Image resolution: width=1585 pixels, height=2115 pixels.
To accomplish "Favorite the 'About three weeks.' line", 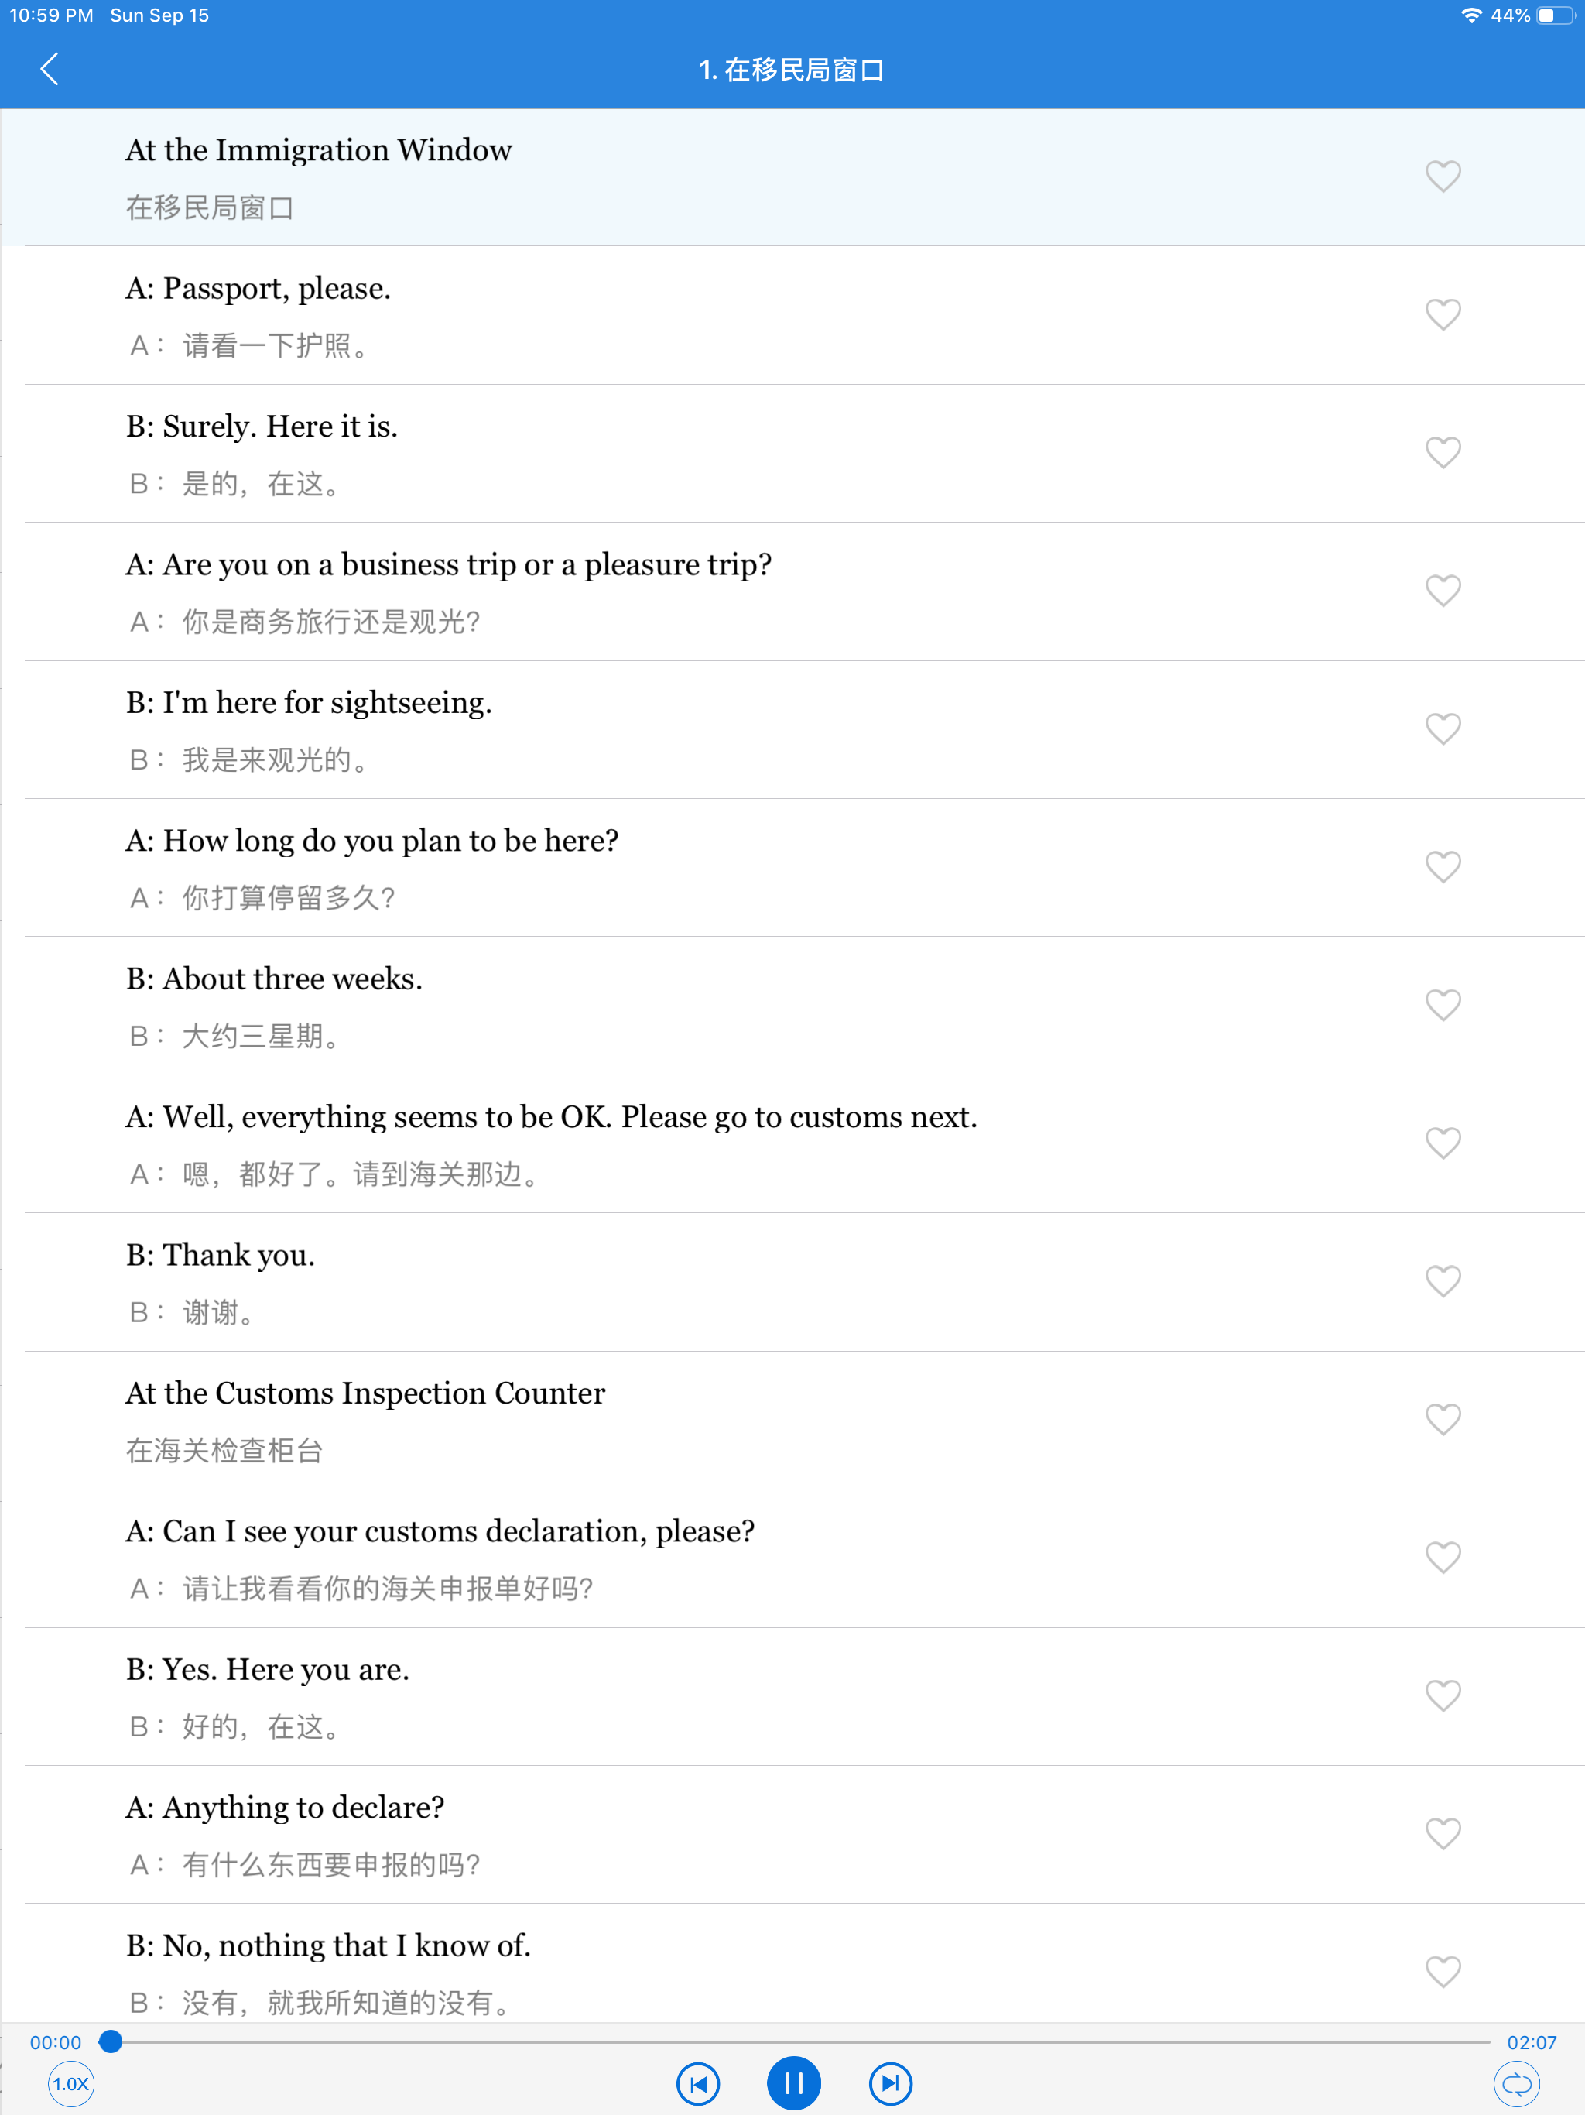I will coord(1442,1005).
